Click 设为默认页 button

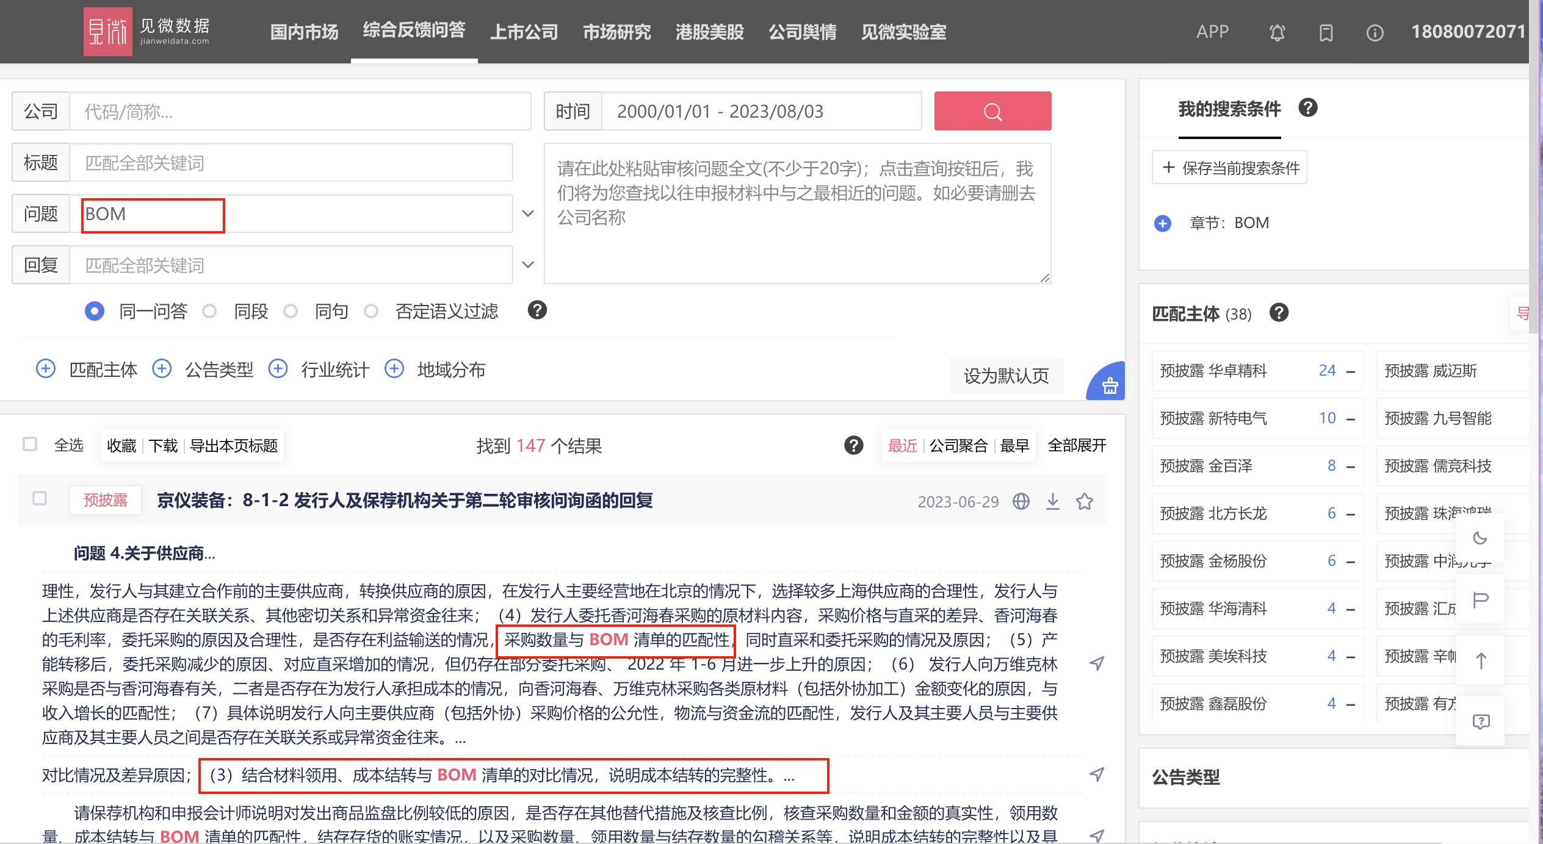tap(1006, 376)
